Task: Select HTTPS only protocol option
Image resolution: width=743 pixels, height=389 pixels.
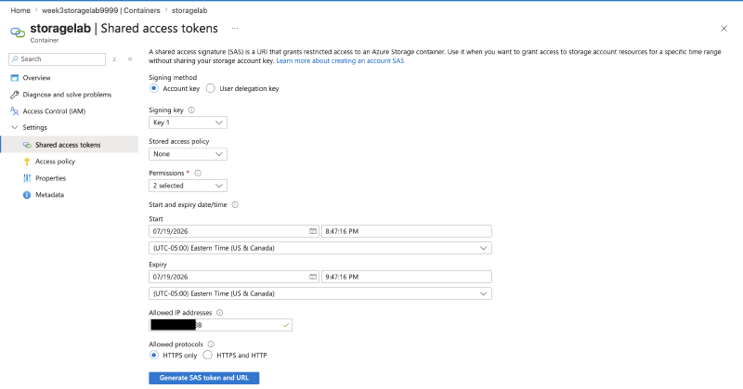Action: pyautogui.click(x=154, y=355)
